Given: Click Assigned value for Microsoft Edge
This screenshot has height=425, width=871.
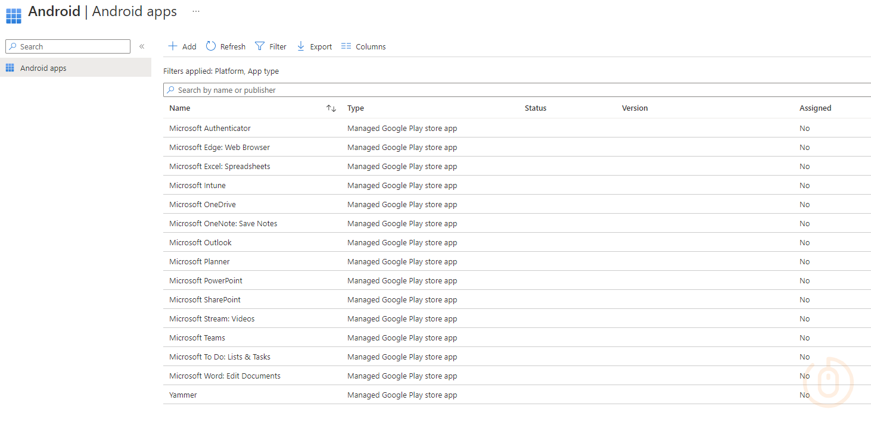Looking at the screenshot, I should coord(805,147).
